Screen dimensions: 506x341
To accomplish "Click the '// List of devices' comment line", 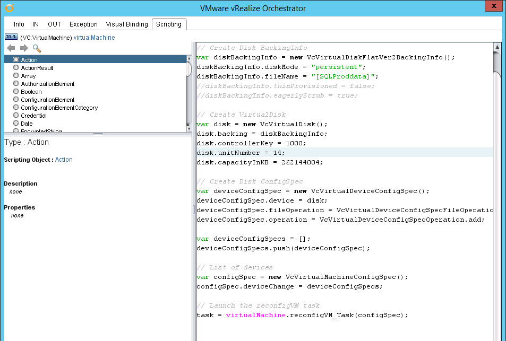I will 235,267.
